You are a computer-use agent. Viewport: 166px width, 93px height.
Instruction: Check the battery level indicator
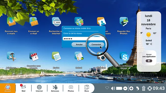pyautogui.click(x=119, y=88)
